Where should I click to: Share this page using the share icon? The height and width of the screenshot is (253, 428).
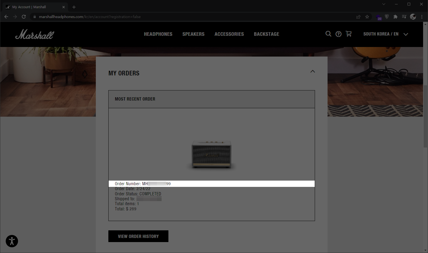click(358, 17)
